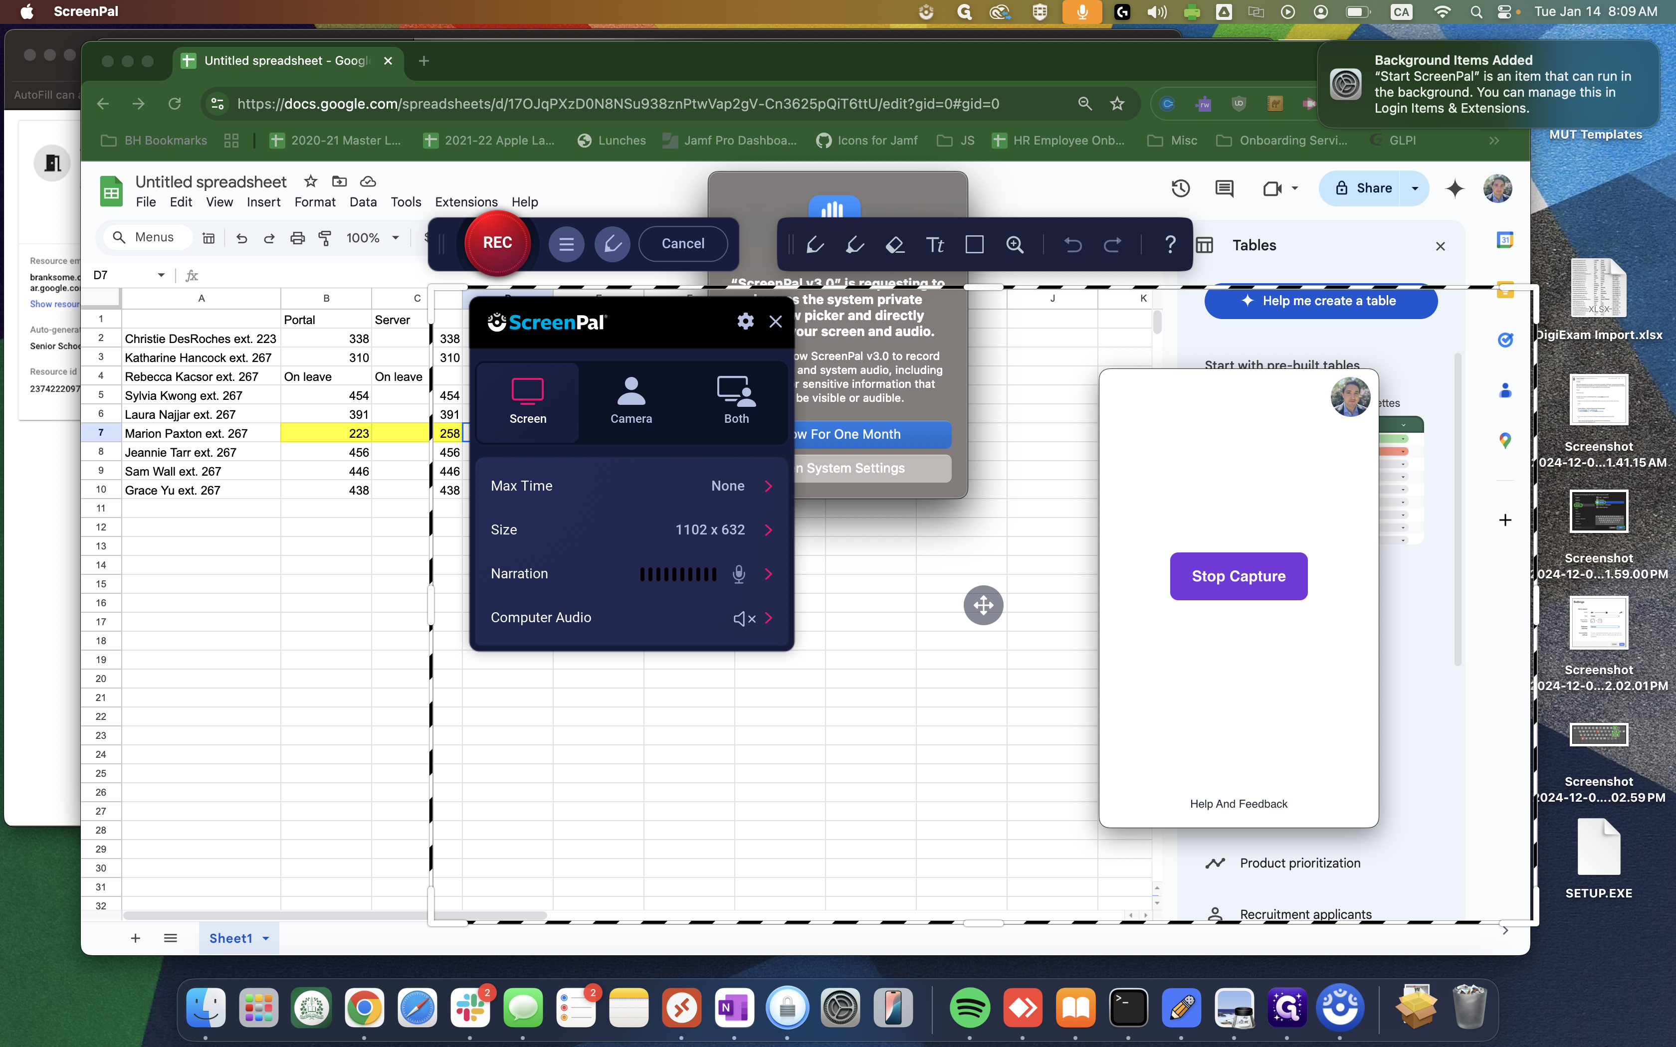Open ScreenPal settings gear
The image size is (1676, 1047).
(745, 321)
